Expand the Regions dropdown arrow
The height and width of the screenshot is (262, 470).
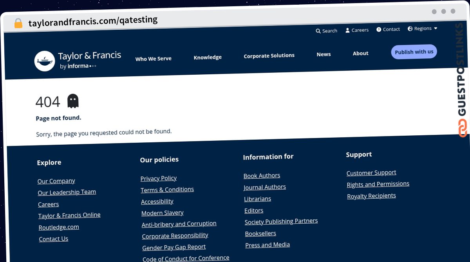click(436, 28)
